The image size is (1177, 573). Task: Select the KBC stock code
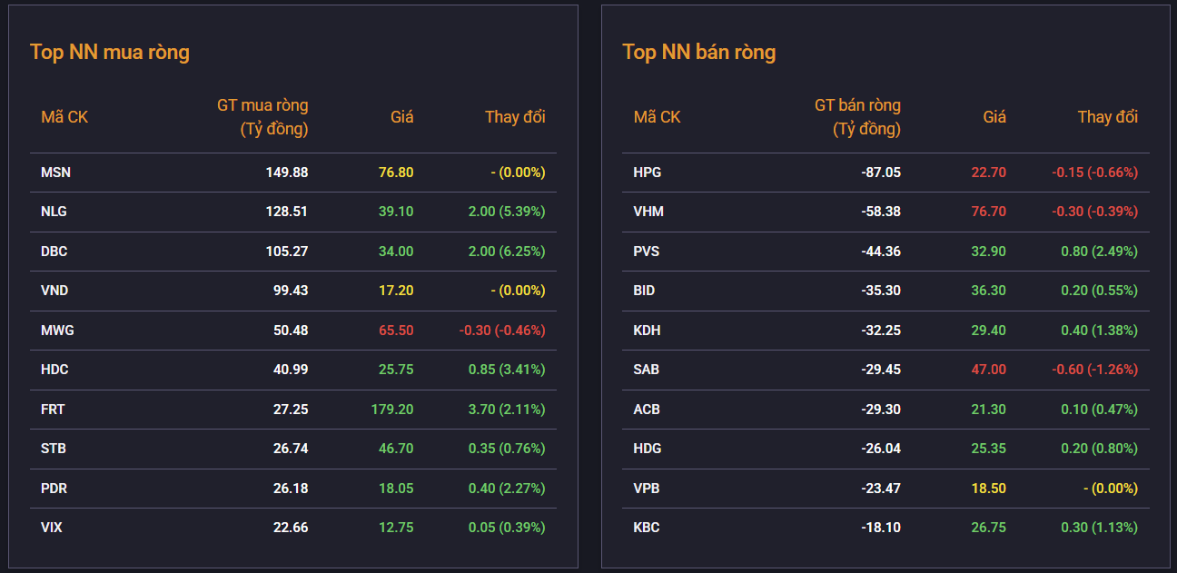tap(647, 528)
